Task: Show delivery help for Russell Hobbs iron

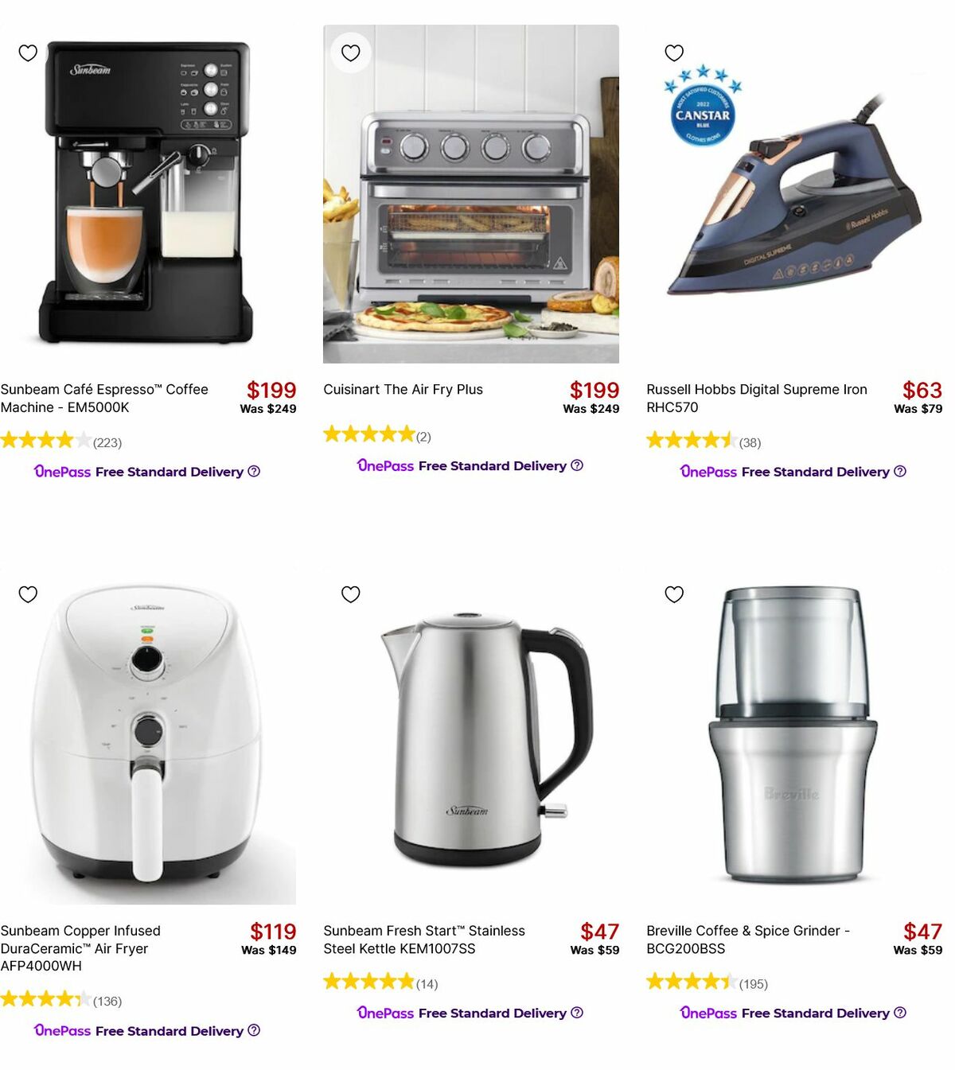Action: [x=900, y=471]
